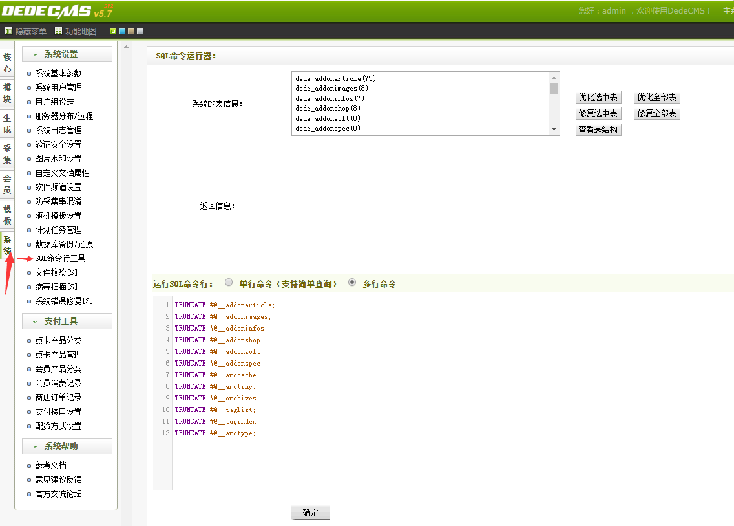Switch to the 核心 side tab
This screenshot has height=526, width=734.
point(7,63)
